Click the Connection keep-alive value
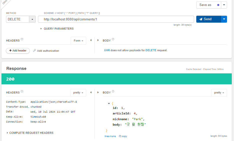This screenshot has height=141, width=234. click(38, 122)
